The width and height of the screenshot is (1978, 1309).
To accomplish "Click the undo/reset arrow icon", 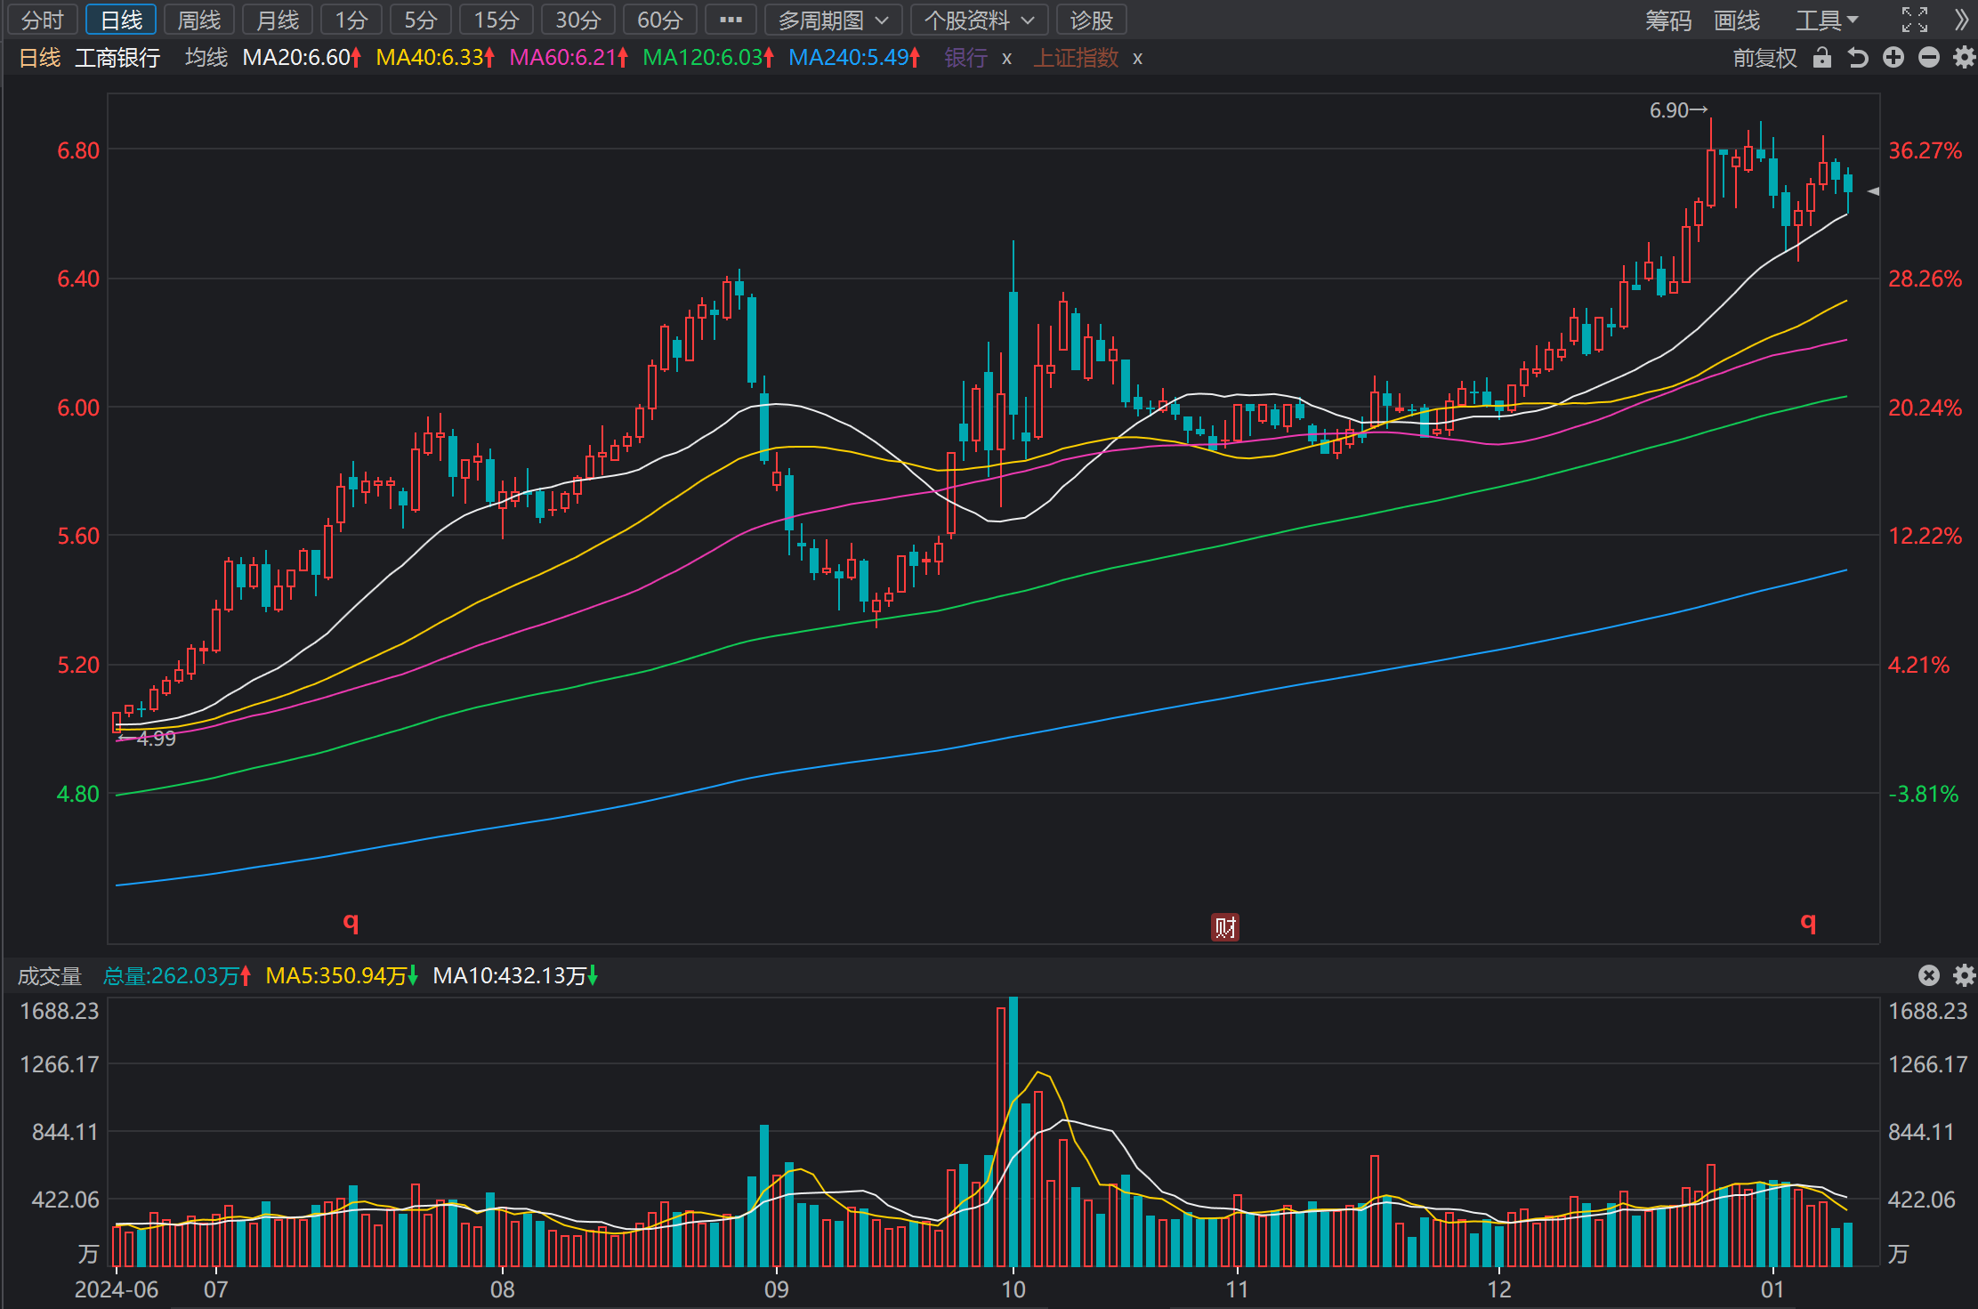I will click(1858, 58).
